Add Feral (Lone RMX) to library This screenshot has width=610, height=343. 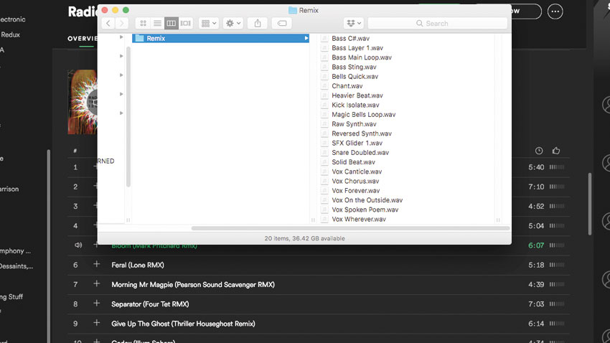click(x=96, y=265)
